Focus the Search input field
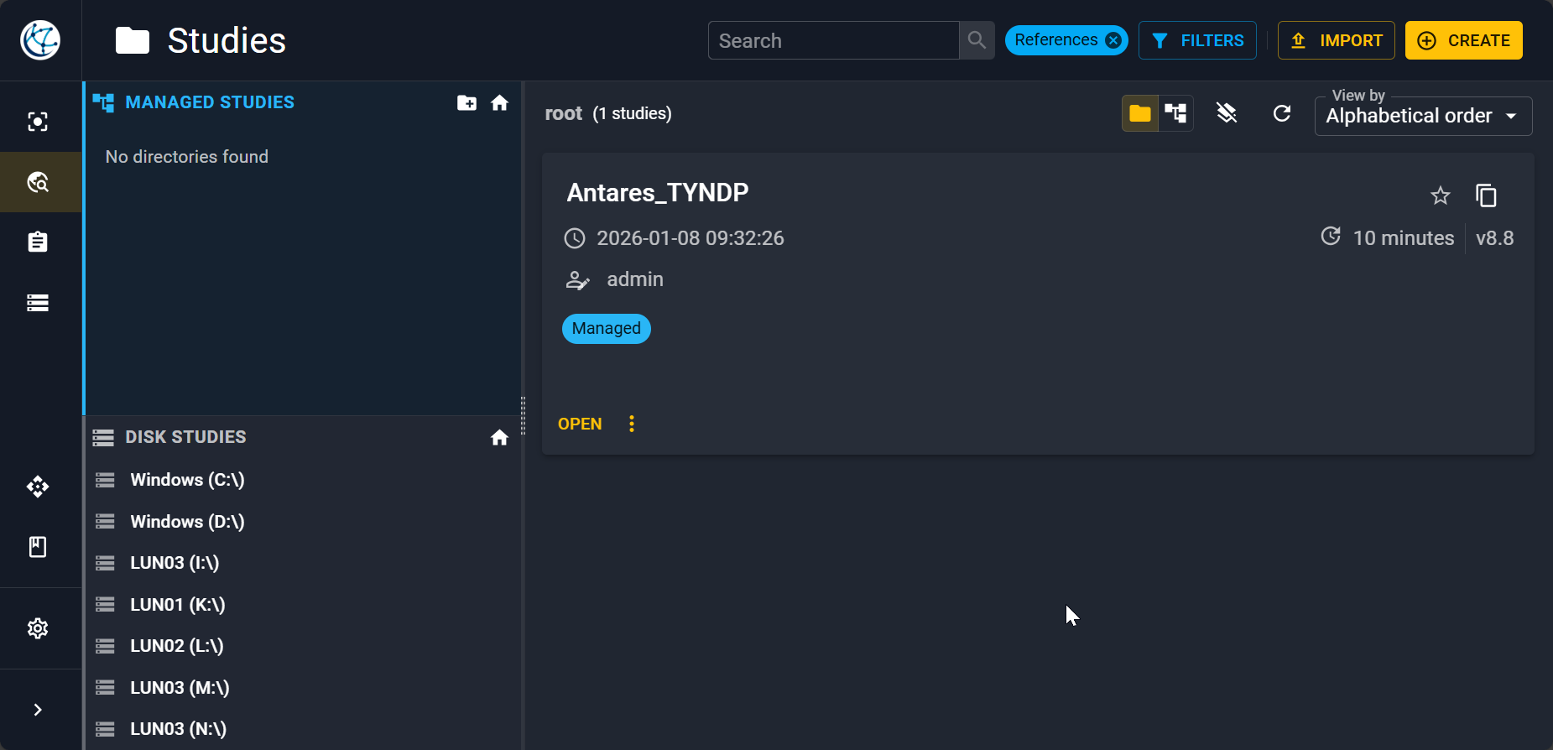Image resolution: width=1553 pixels, height=750 pixels. pyautogui.click(x=834, y=40)
